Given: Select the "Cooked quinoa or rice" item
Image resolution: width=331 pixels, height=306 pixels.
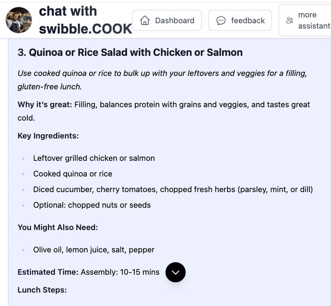Looking at the screenshot, I should 73,174.
